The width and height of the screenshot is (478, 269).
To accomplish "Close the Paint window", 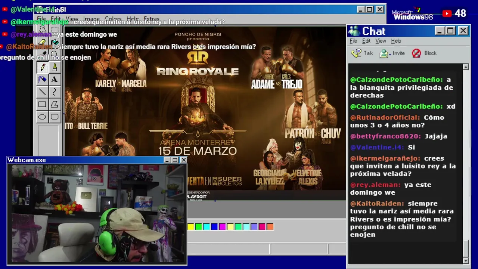I will pos(379,9).
